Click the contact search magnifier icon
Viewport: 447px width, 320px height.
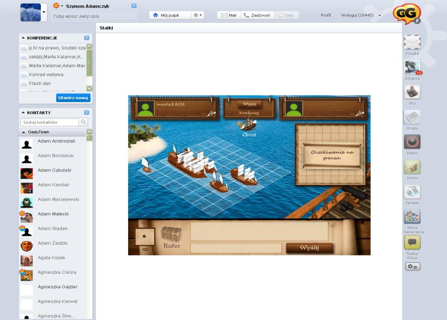(x=83, y=122)
